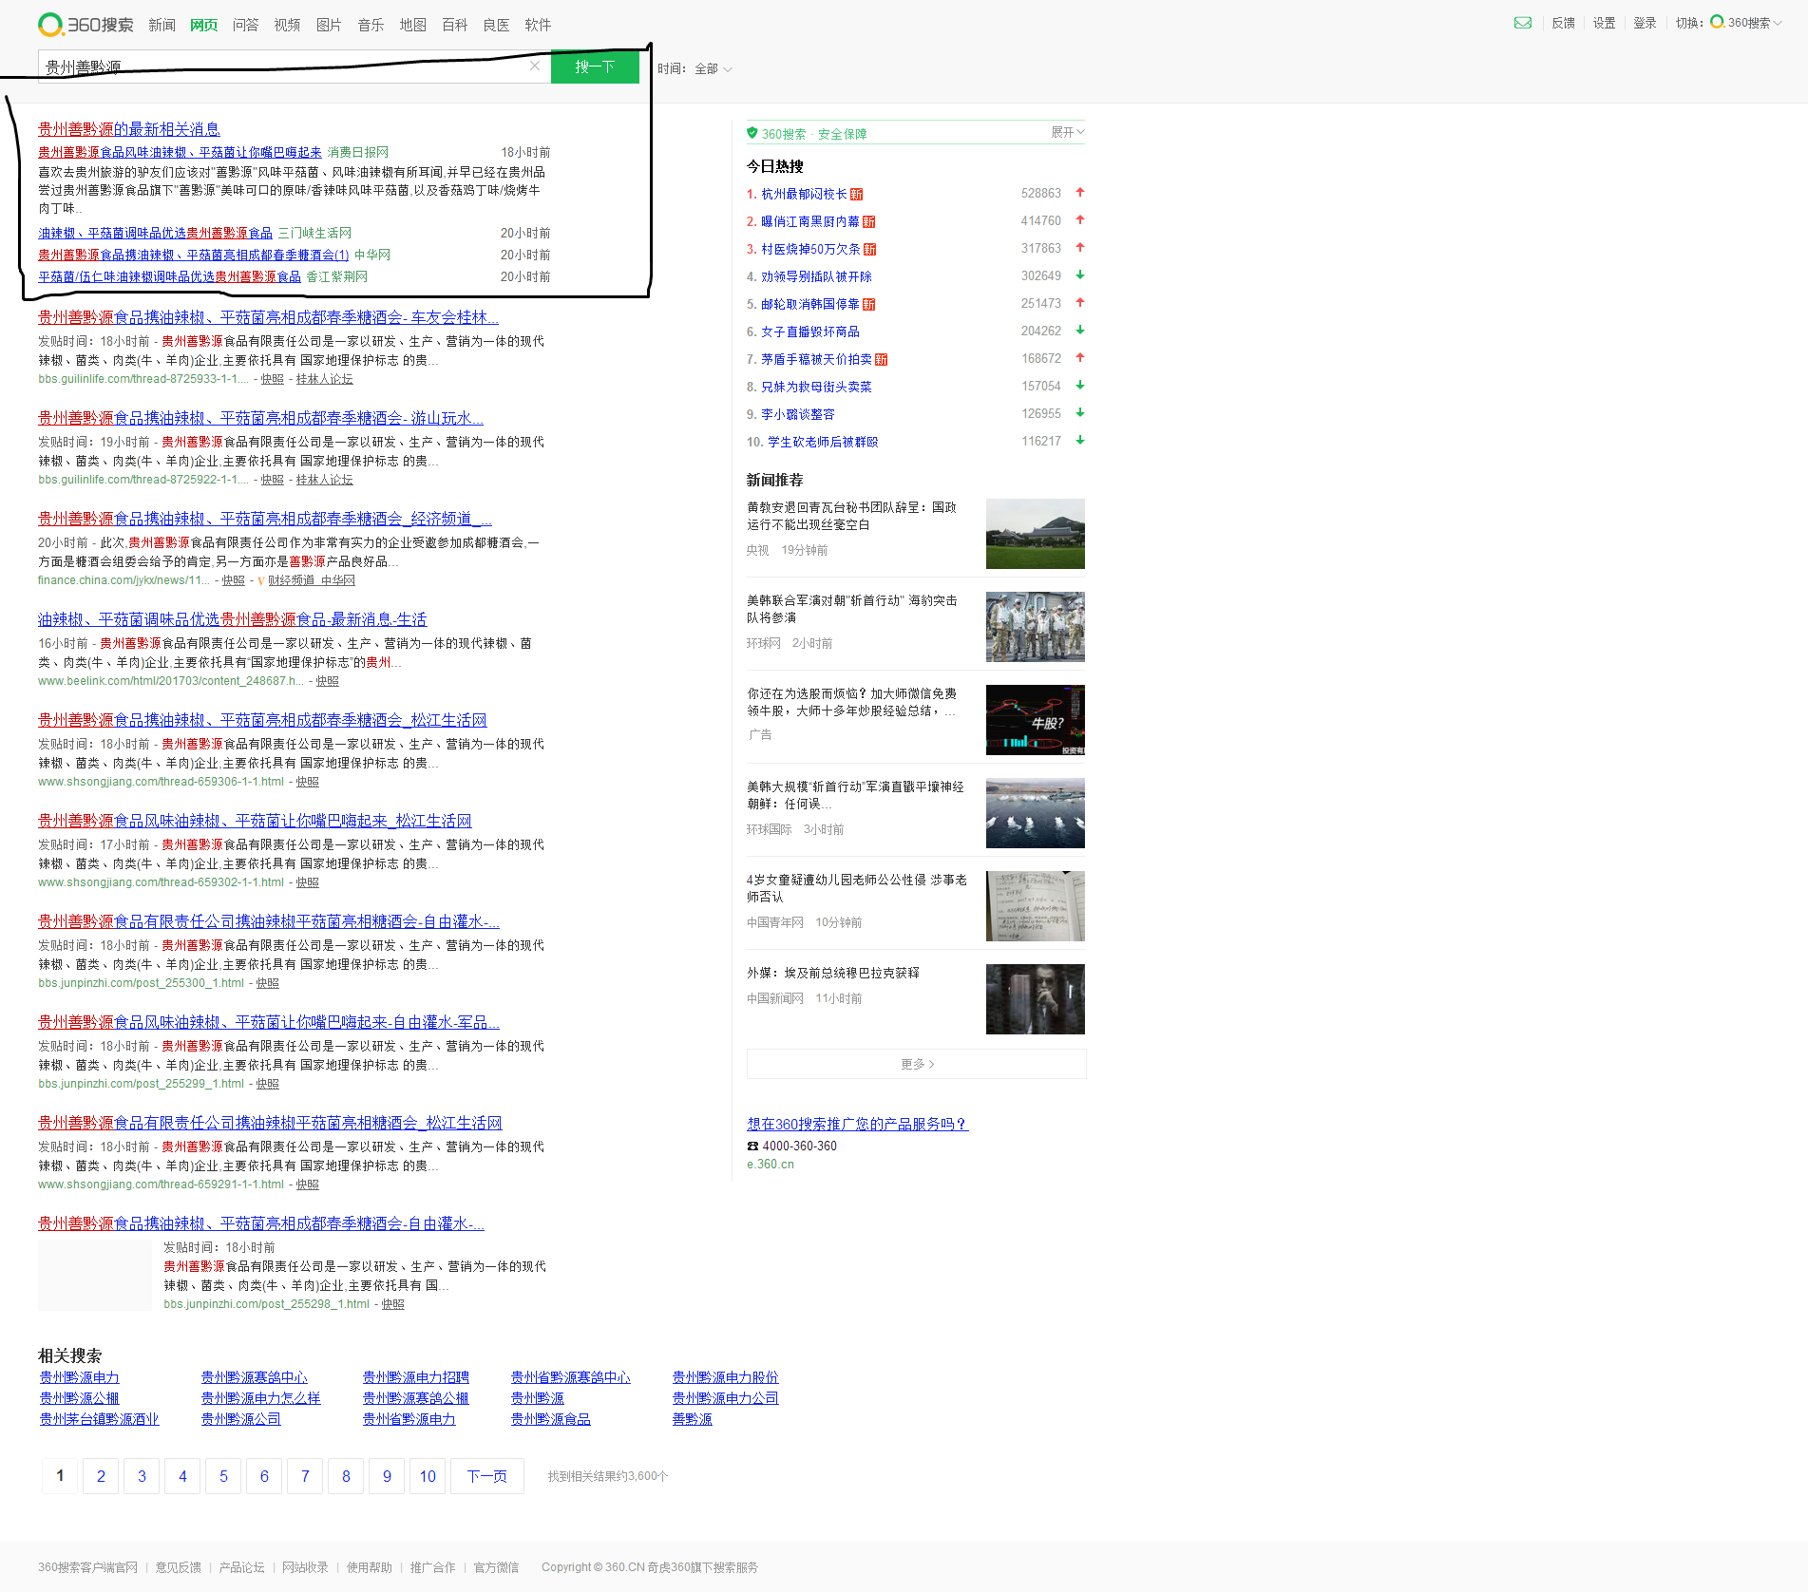Click the 桂林人论坛 link under first result
1808x1592 pixels.
pyautogui.click(x=324, y=379)
